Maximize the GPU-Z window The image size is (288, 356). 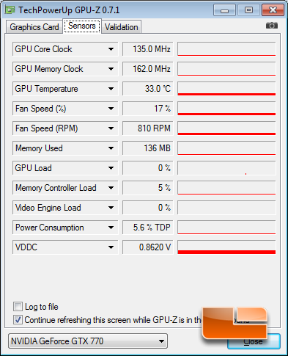(x=248, y=10)
